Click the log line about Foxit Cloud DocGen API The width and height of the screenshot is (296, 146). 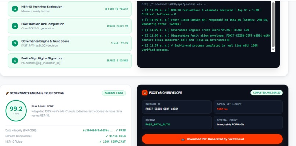click(x=205, y=22)
